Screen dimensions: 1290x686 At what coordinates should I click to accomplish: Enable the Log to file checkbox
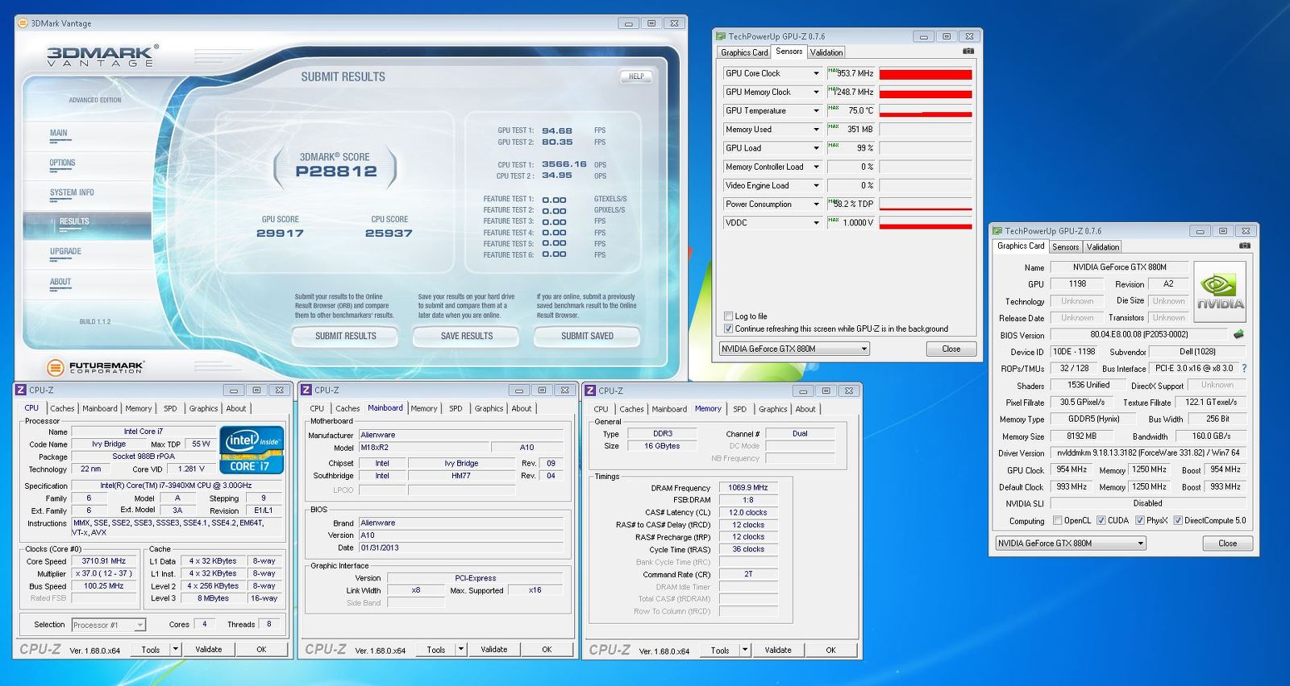728,316
